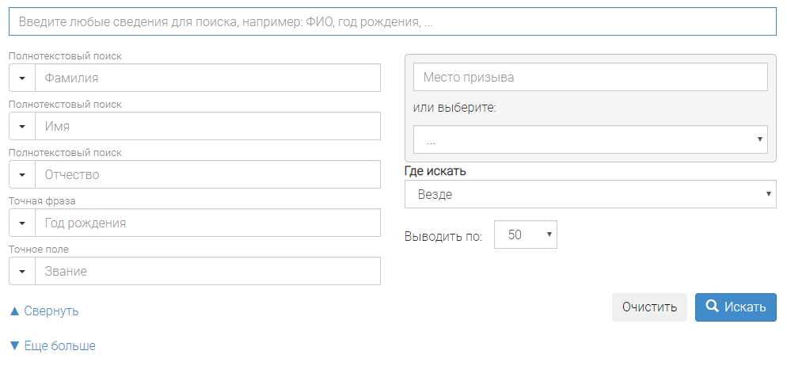Click the Место призыва input field
Image resolution: width=787 pixels, height=366 pixels.
(x=590, y=78)
